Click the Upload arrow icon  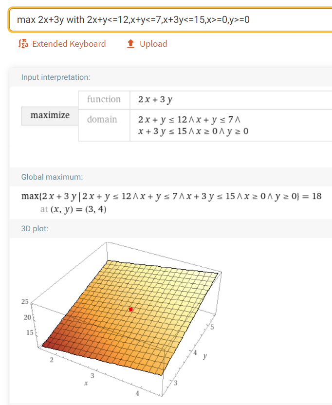(131, 44)
